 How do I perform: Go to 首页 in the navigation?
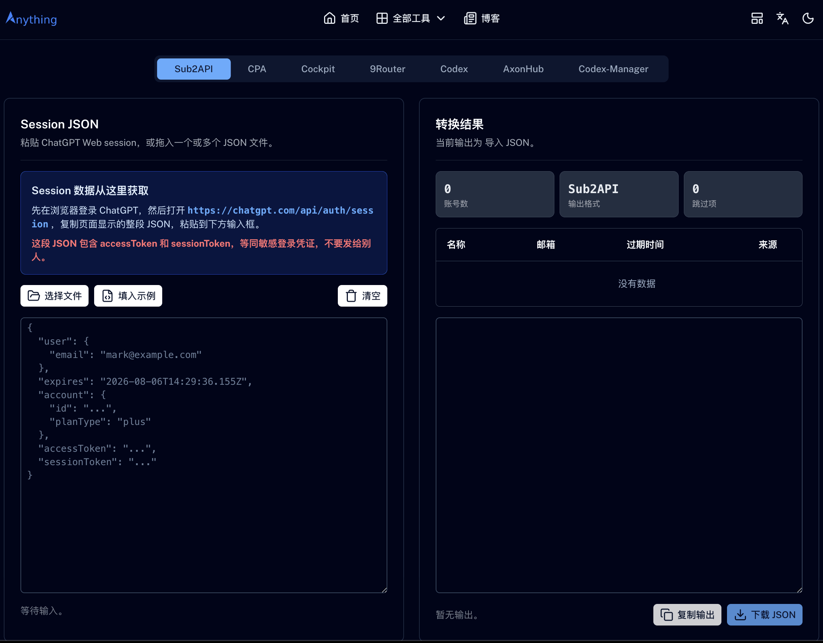[x=341, y=18]
